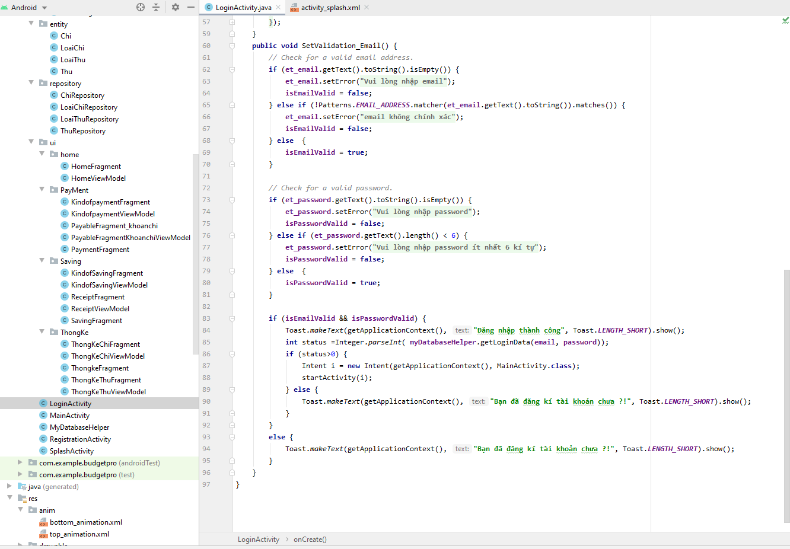
Task: Collapse the repository folder
Action: (x=31, y=82)
